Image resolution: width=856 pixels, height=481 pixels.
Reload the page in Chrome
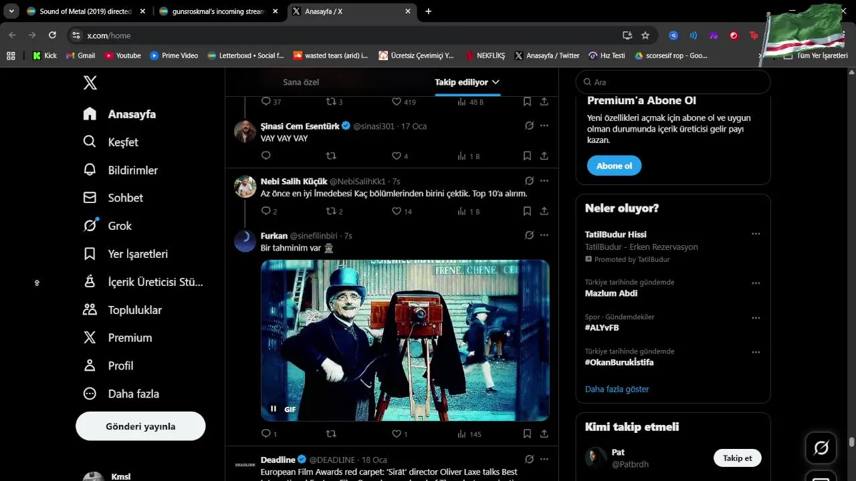(52, 35)
